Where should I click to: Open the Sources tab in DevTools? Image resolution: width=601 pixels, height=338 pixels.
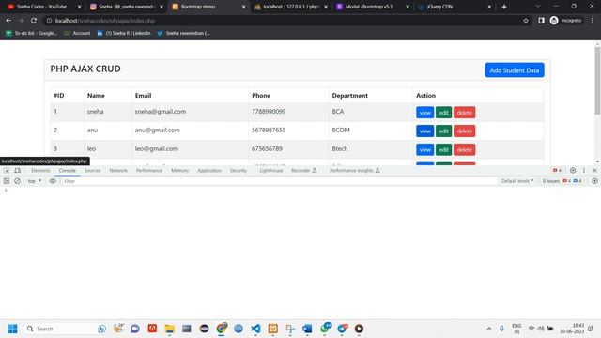tap(92, 171)
